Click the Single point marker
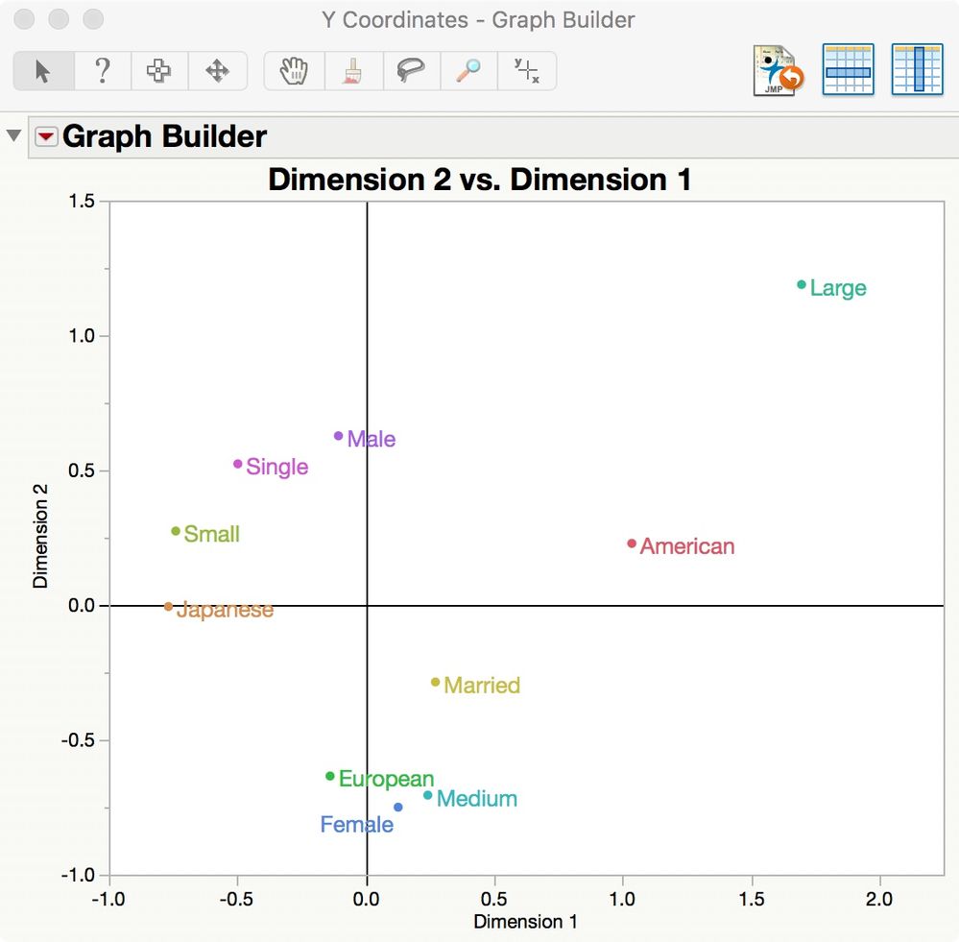The height and width of the screenshot is (942, 959). coord(238,464)
